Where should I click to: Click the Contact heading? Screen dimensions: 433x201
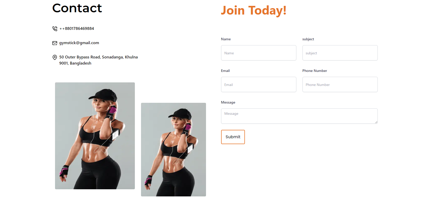click(77, 8)
